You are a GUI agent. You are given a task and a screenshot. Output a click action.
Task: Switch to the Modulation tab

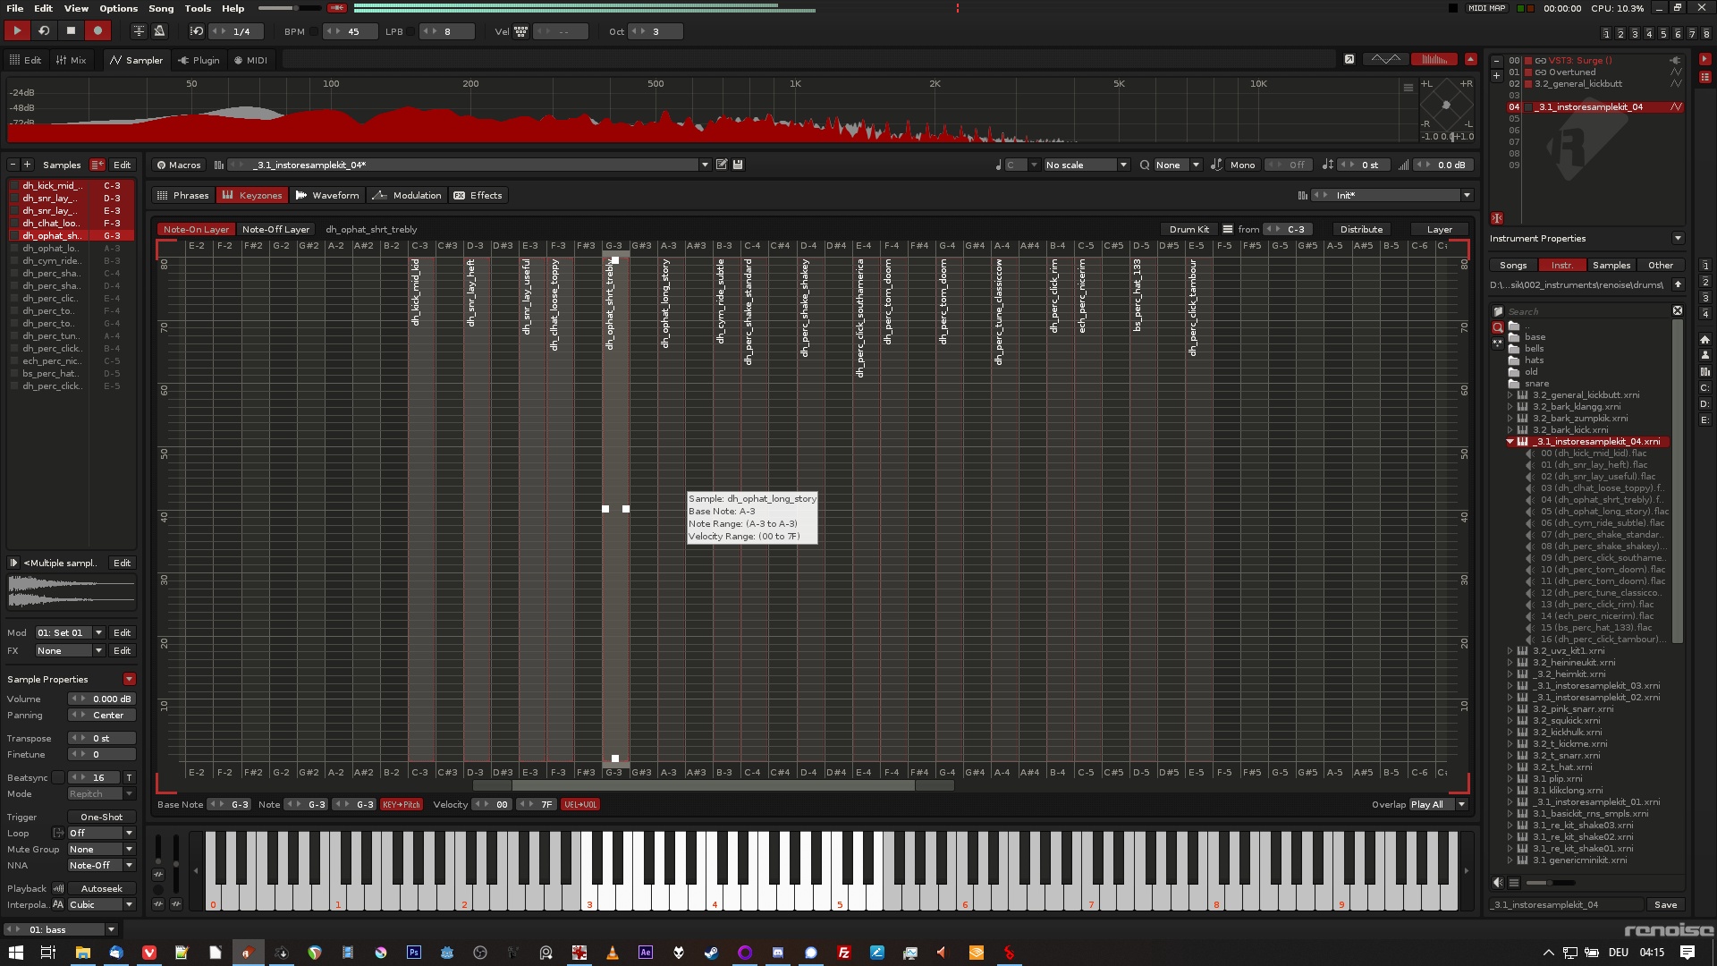click(407, 195)
